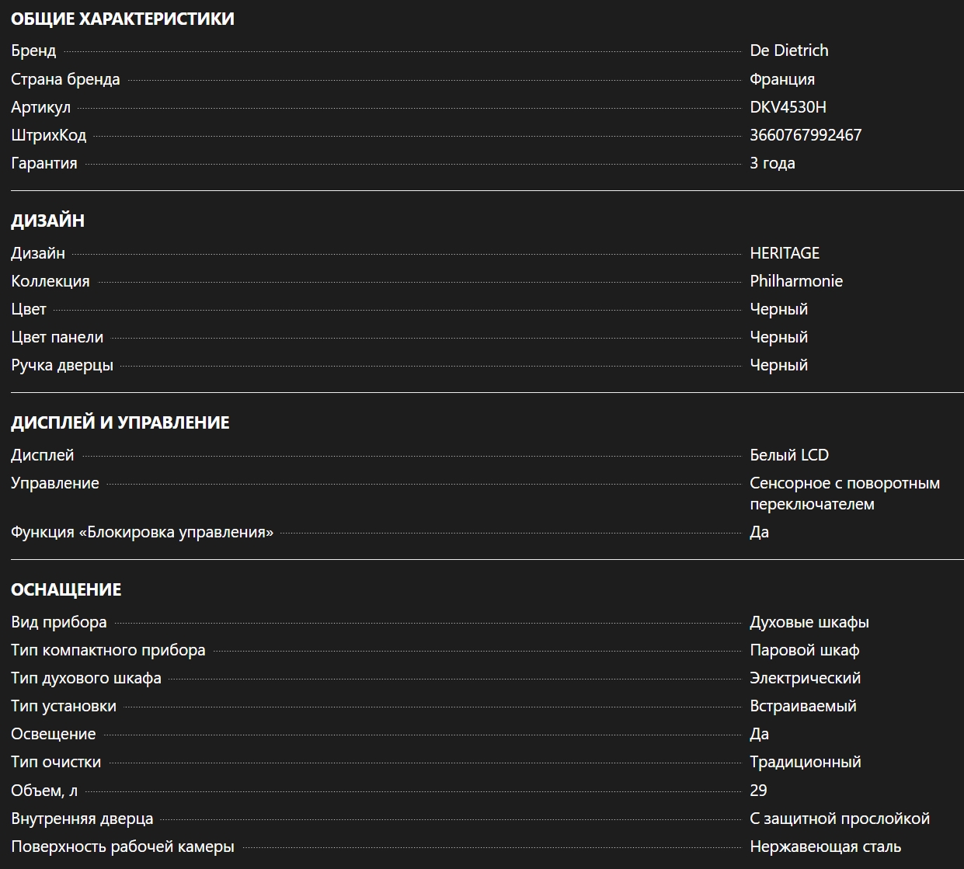This screenshot has width=964, height=869.
Task: Click the Нержавеющая сталь value
Action: 825,846
